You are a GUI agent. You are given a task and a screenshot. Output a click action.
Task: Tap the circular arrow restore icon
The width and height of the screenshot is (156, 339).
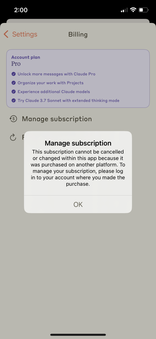(13, 137)
